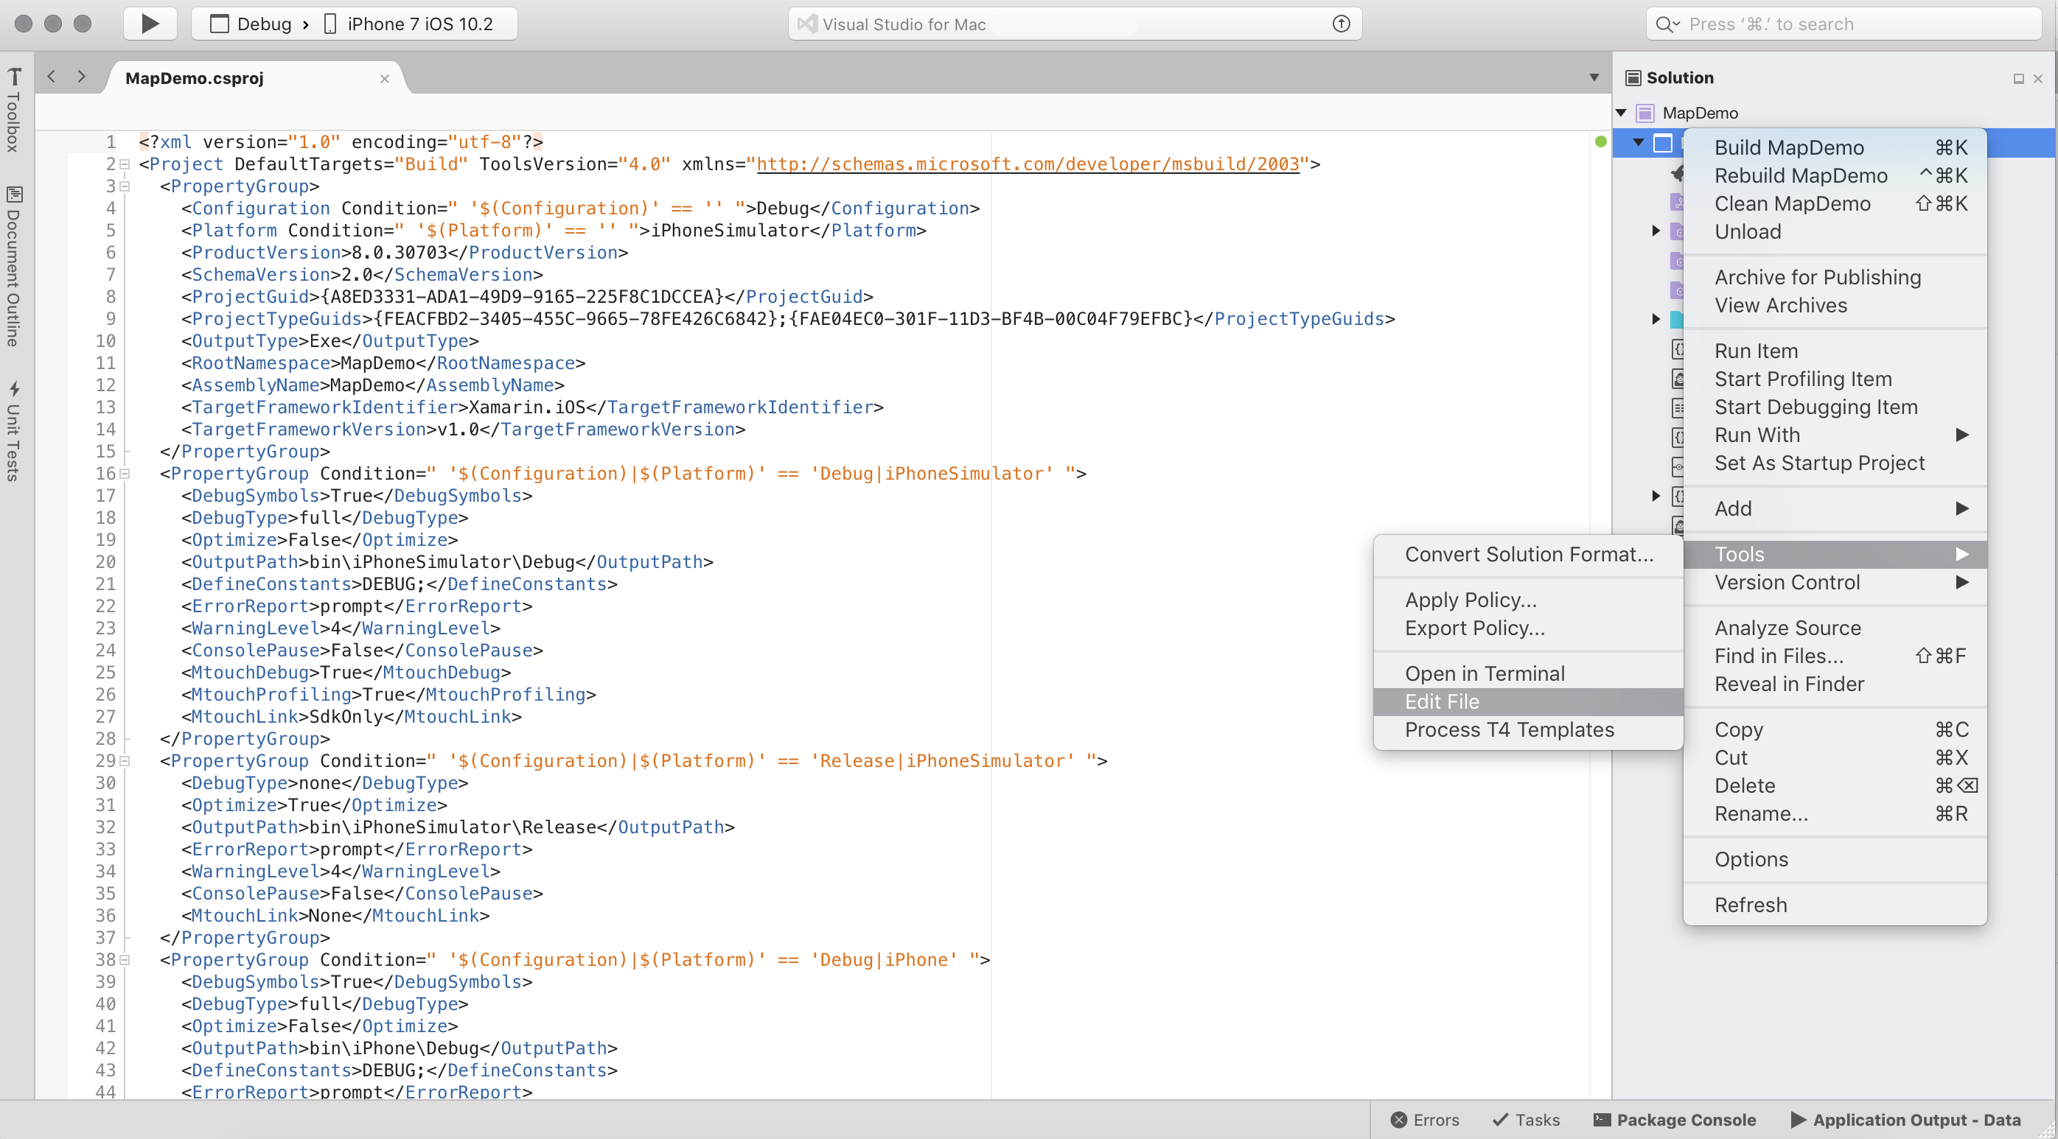Image resolution: width=2058 pixels, height=1139 pixels.
Task: Select Analyze Source
Action: click(1835, 627)
